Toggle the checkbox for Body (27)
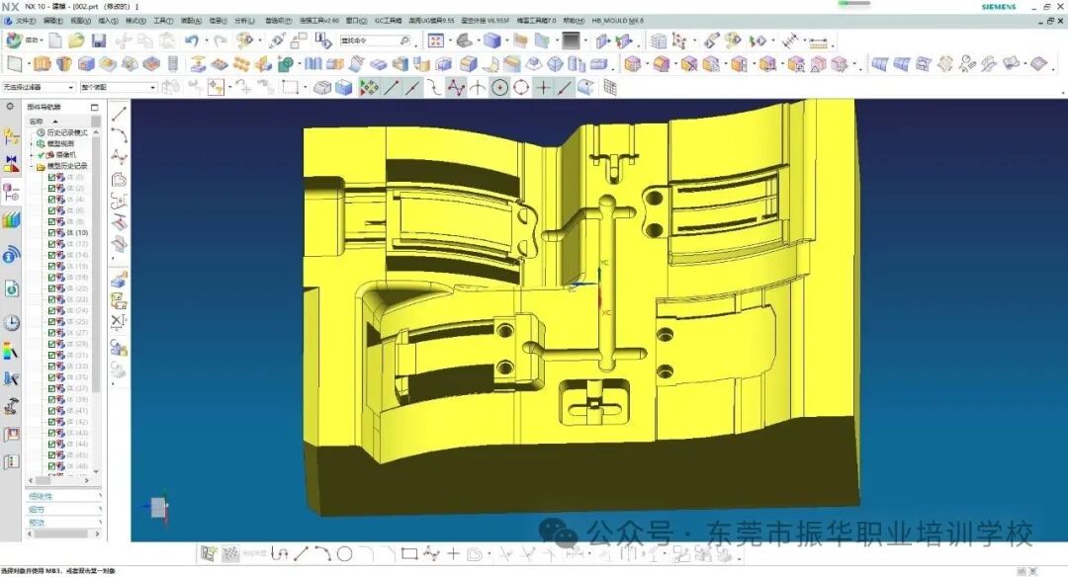The image size is (1068, 577). click(x=51, y=333)
